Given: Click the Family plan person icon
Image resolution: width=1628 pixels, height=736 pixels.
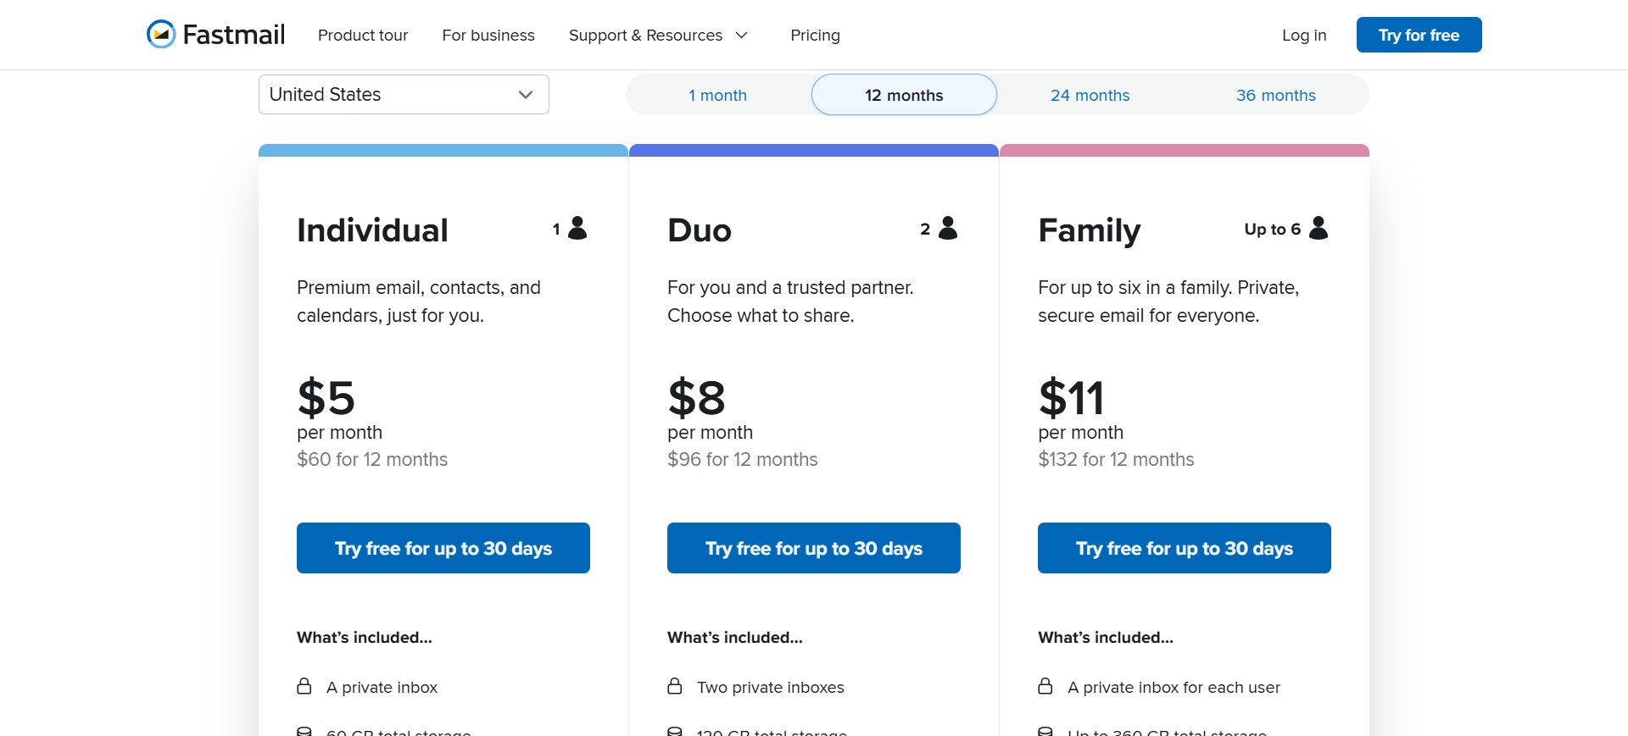Looking at the screenshot, I should click(1319, 228).
